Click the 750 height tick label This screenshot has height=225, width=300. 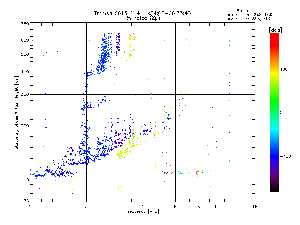coord(25,24)
